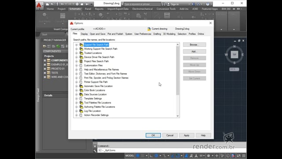Click the Add... button

194,51
